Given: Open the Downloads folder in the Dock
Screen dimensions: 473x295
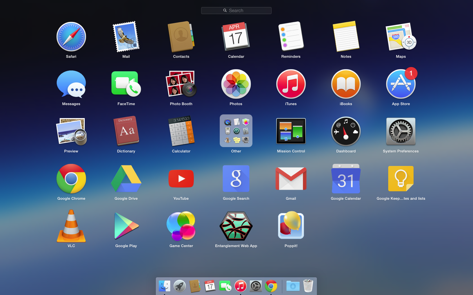Looking at the screenshot, I should pos(293,286).
